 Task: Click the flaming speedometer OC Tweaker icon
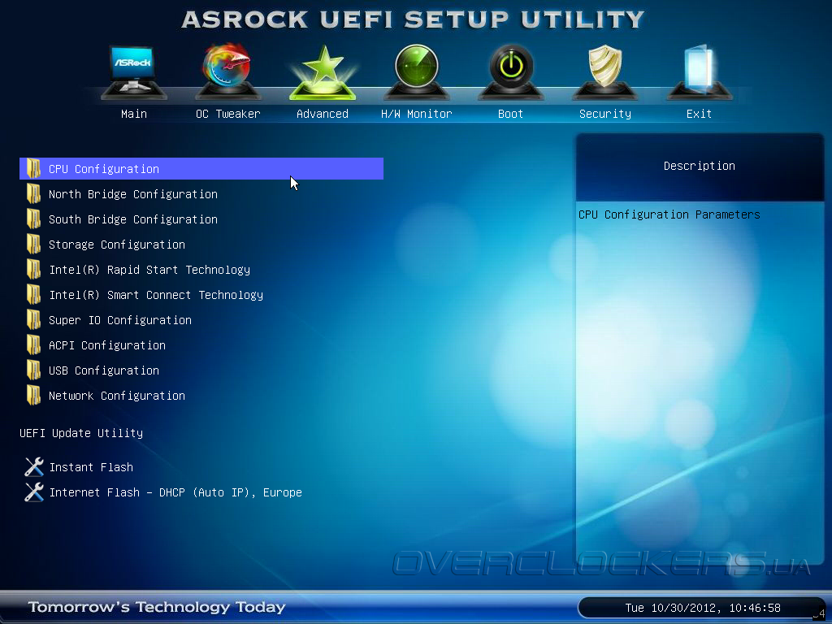227,71
